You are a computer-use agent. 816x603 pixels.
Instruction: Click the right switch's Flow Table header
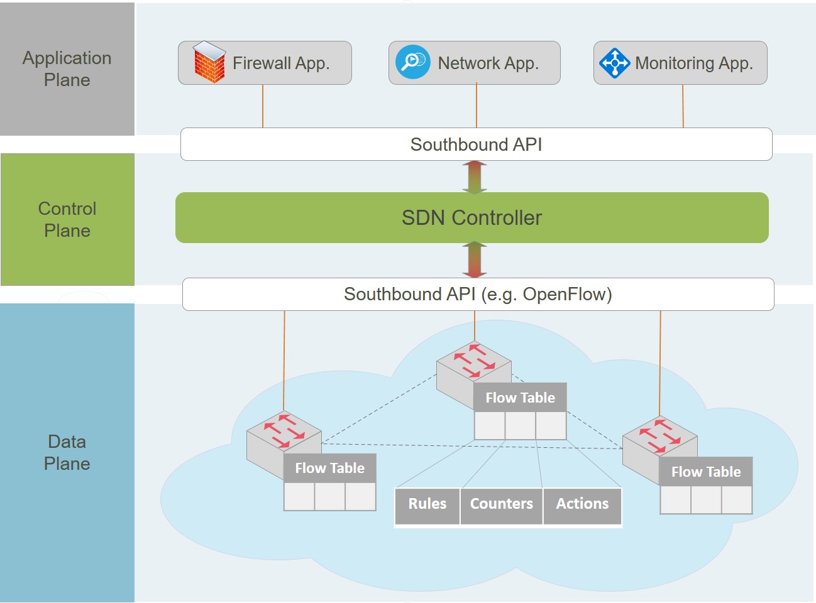[706, 472]
